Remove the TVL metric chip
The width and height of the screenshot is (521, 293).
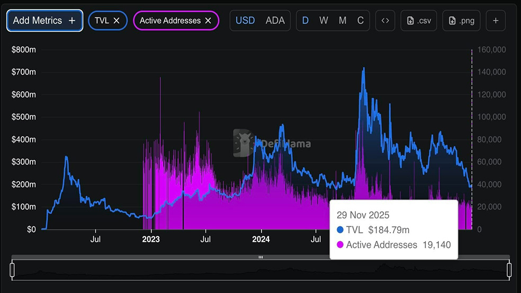pos(117,21)
